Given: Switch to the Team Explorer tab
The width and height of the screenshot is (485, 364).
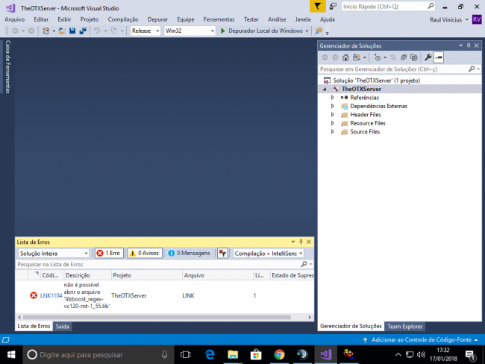Looking at the screenshot, I should pyautogui.click(x=404, y=326).
